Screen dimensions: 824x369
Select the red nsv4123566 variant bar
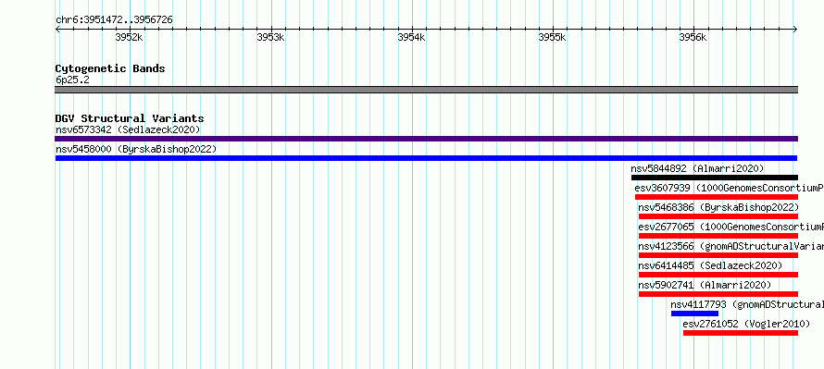tap(718, 255)
